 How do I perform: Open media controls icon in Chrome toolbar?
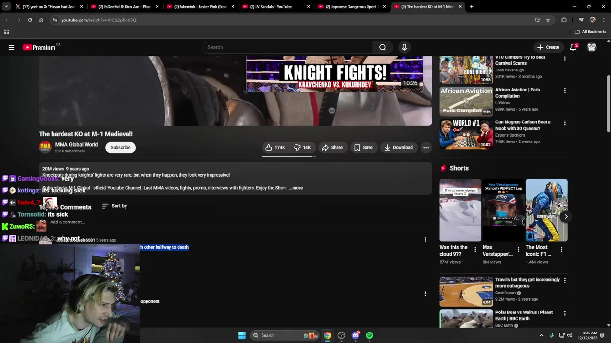[x=581, y=20]
